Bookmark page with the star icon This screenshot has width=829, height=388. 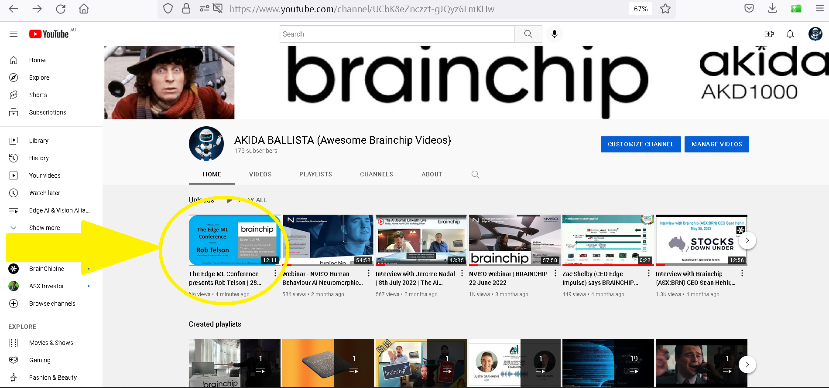click(665, 9)
